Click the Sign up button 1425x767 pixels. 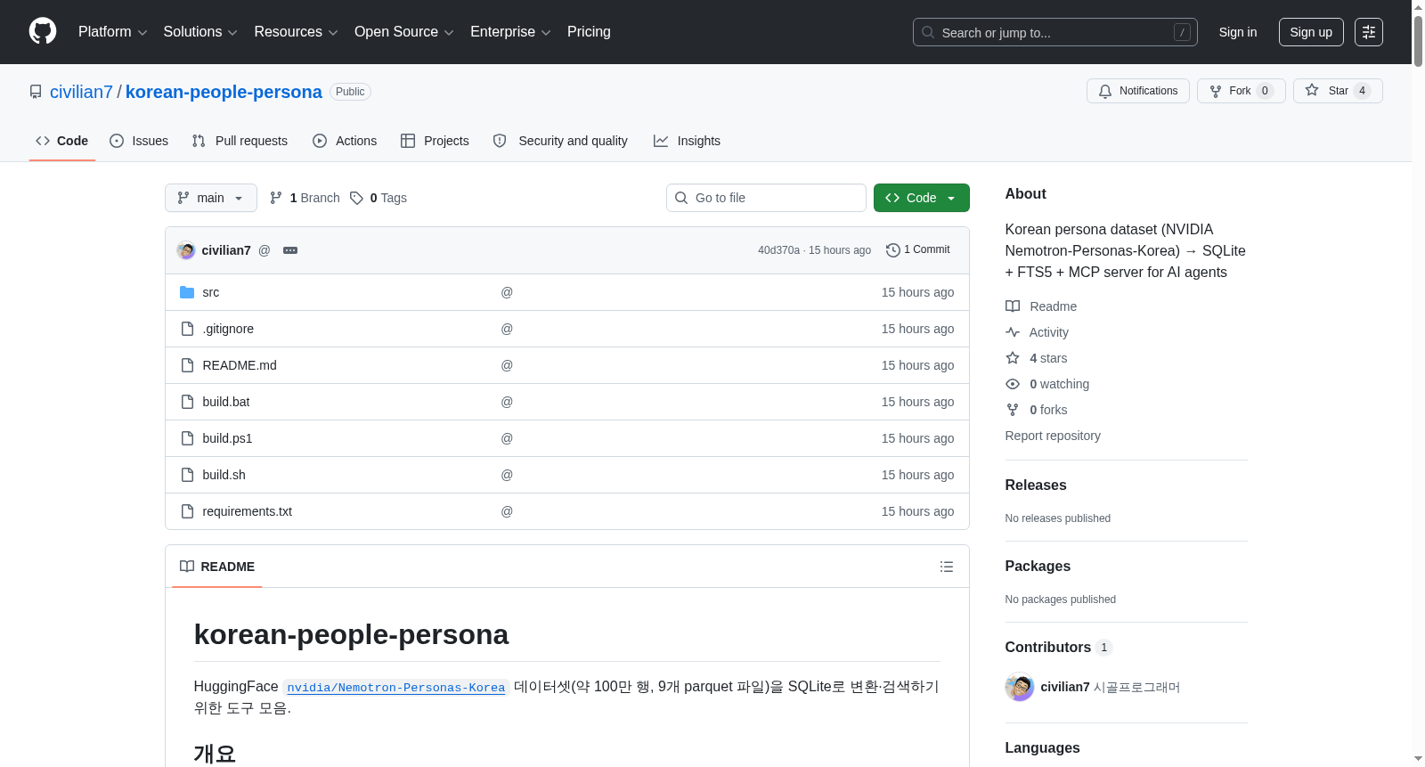[x=1311, y=32]
